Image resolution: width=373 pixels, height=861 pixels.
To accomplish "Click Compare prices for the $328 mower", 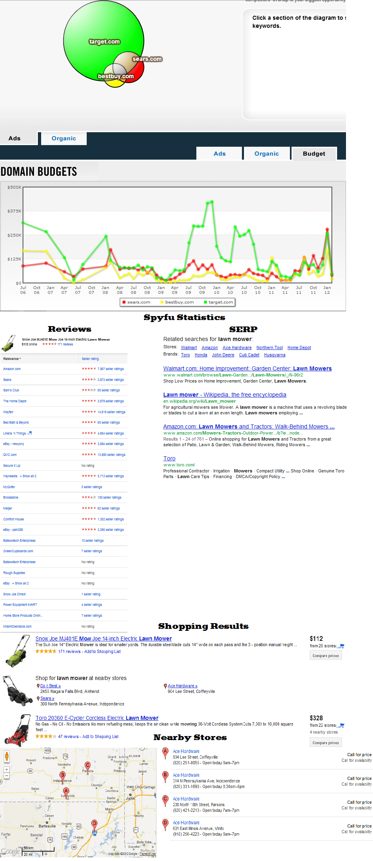I will (x=325, y=742).
